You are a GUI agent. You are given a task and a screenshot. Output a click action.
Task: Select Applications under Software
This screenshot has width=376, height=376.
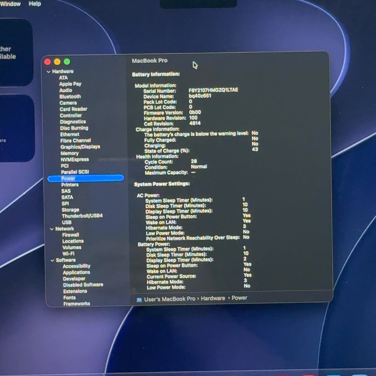click(x=76, y=272)
